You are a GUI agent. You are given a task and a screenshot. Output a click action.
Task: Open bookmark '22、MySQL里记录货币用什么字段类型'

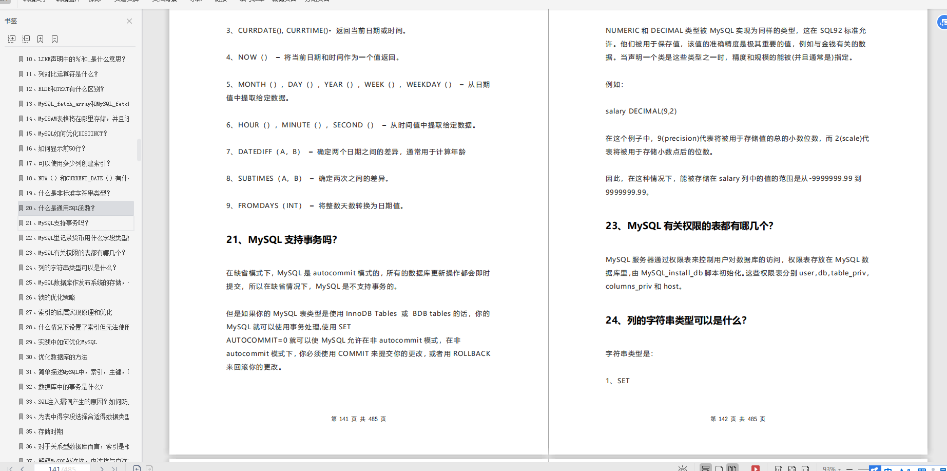[75, 238]
